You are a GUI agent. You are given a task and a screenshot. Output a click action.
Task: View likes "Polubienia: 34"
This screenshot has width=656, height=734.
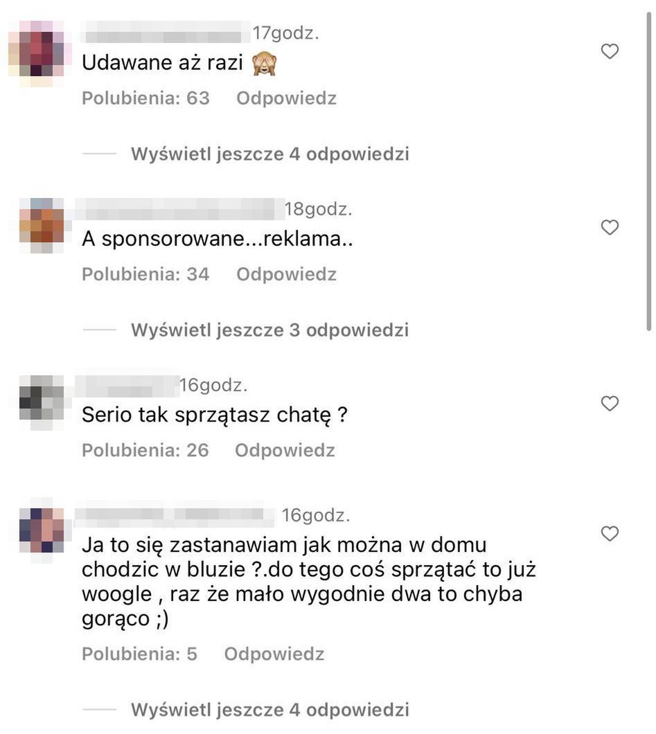(x=145, y=274)
